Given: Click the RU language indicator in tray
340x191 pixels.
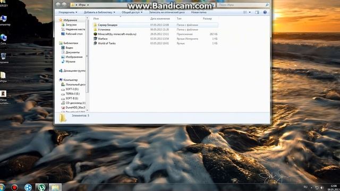Looking at the screenshot, I should tap(305, 187).
